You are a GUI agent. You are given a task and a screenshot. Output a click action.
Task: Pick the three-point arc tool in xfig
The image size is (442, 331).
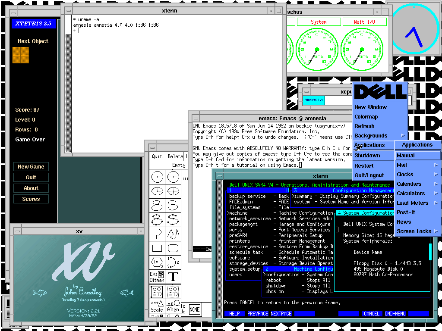coord(173,262)
